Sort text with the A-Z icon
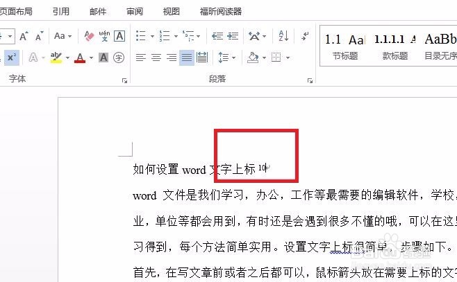Image resolution: width=457 pixels, height=282 pixels. coord(283,36)
